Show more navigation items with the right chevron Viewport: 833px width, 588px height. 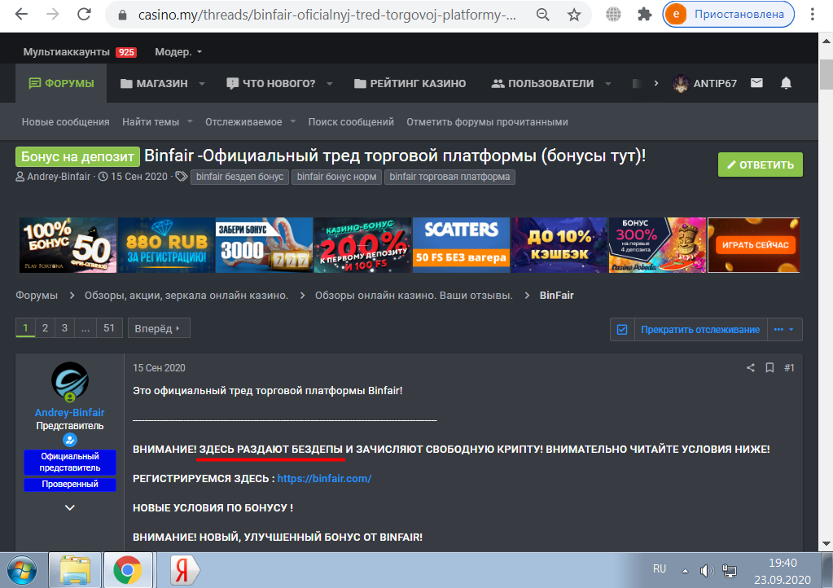pyautogui.click(x=656, y=83)
